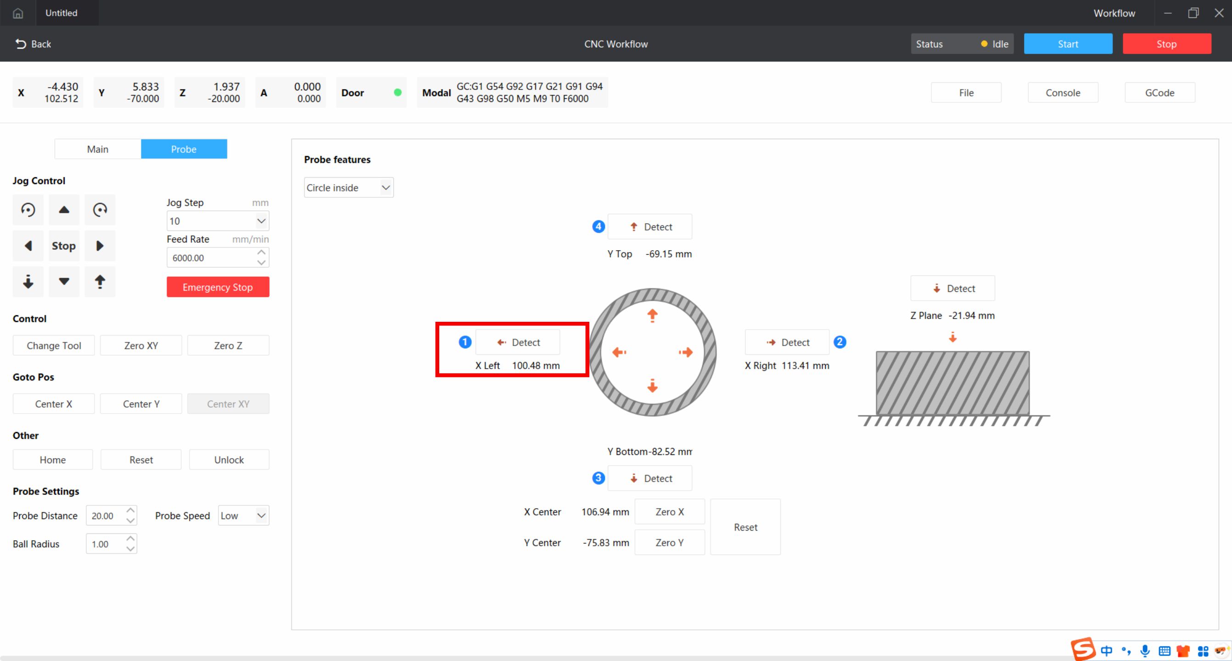Screen dimensions: 1232x661
Task: Jog Y-axis backward using down arrow icon
Action: (64, 282)
